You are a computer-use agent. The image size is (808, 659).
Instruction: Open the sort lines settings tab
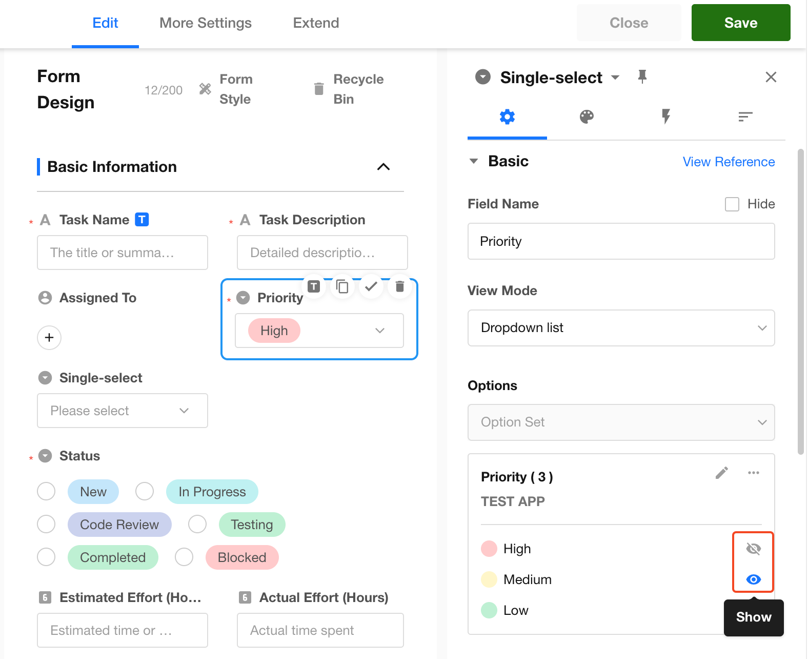click(745, 117)
